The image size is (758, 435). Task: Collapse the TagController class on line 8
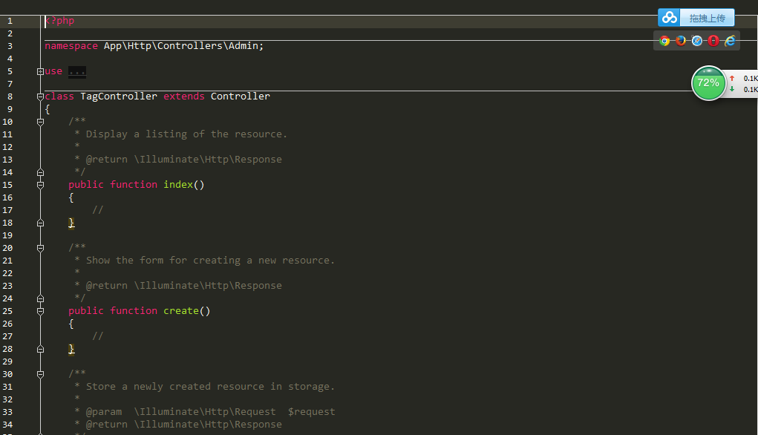tap(41, 97)
